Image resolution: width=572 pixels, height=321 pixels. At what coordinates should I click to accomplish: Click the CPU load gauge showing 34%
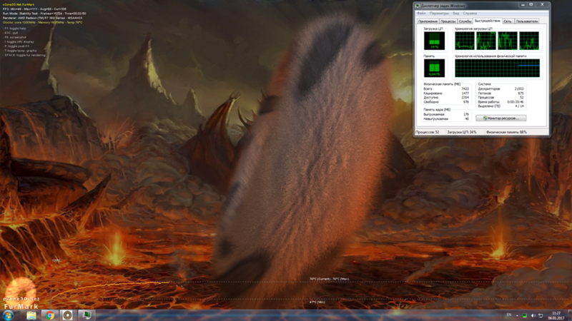pyautogui.click(x=434, y=41)
